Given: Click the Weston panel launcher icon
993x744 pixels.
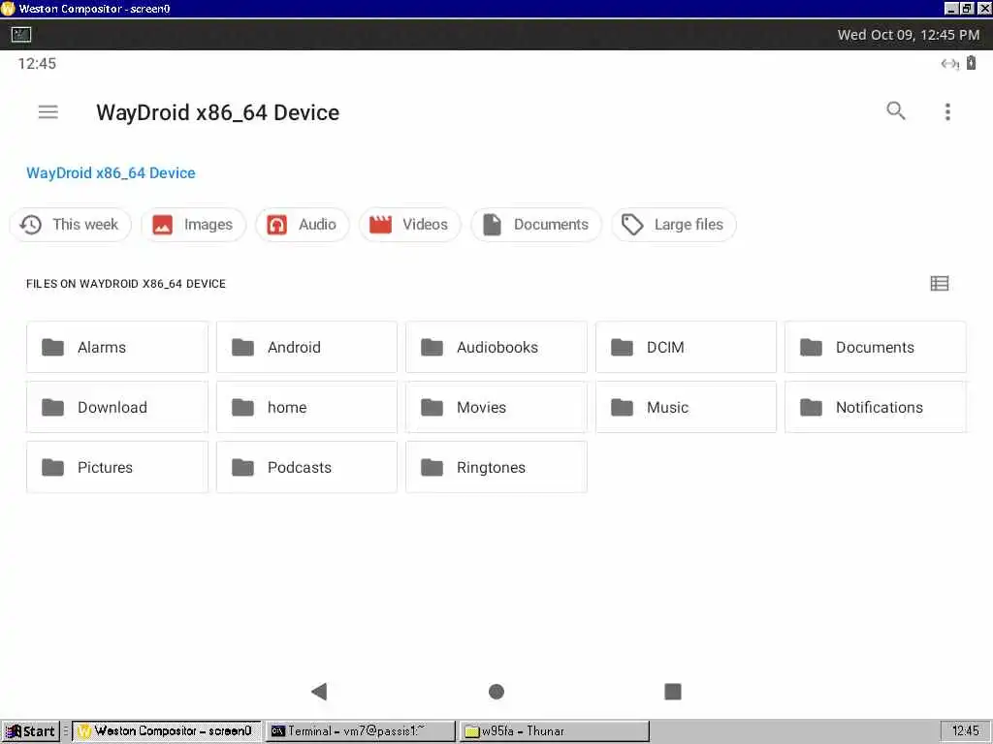Looking at the screenshot, I should 21,35.
